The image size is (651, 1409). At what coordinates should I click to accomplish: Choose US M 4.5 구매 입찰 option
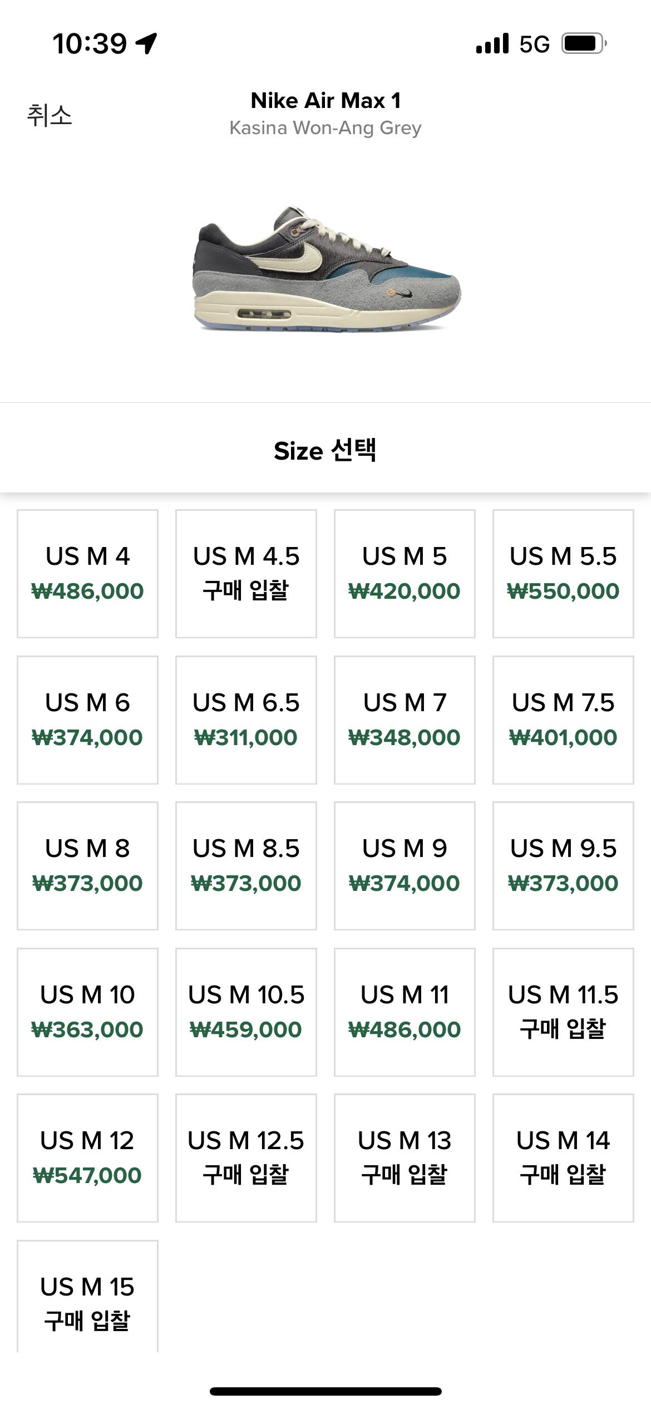[x=246, y=573]
